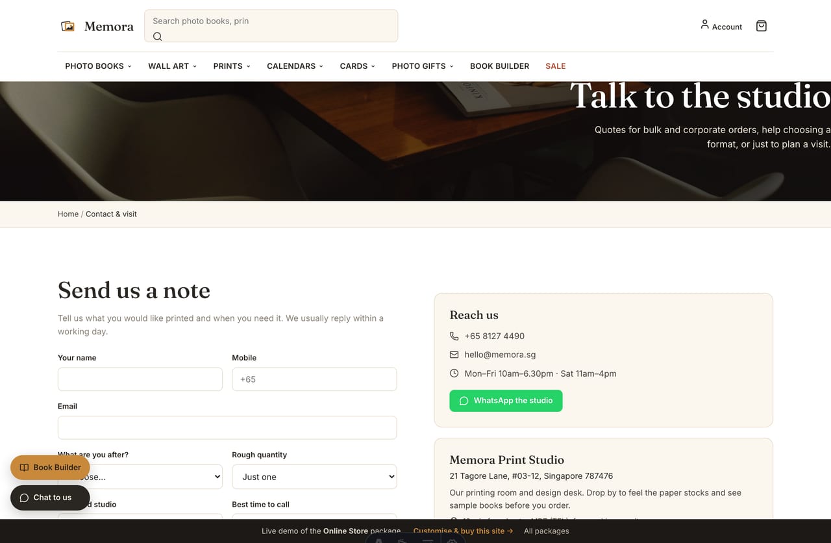This screenshot has height=543, width=831.
Task: Expand the Calendars menu
Action: coord(295,66)
